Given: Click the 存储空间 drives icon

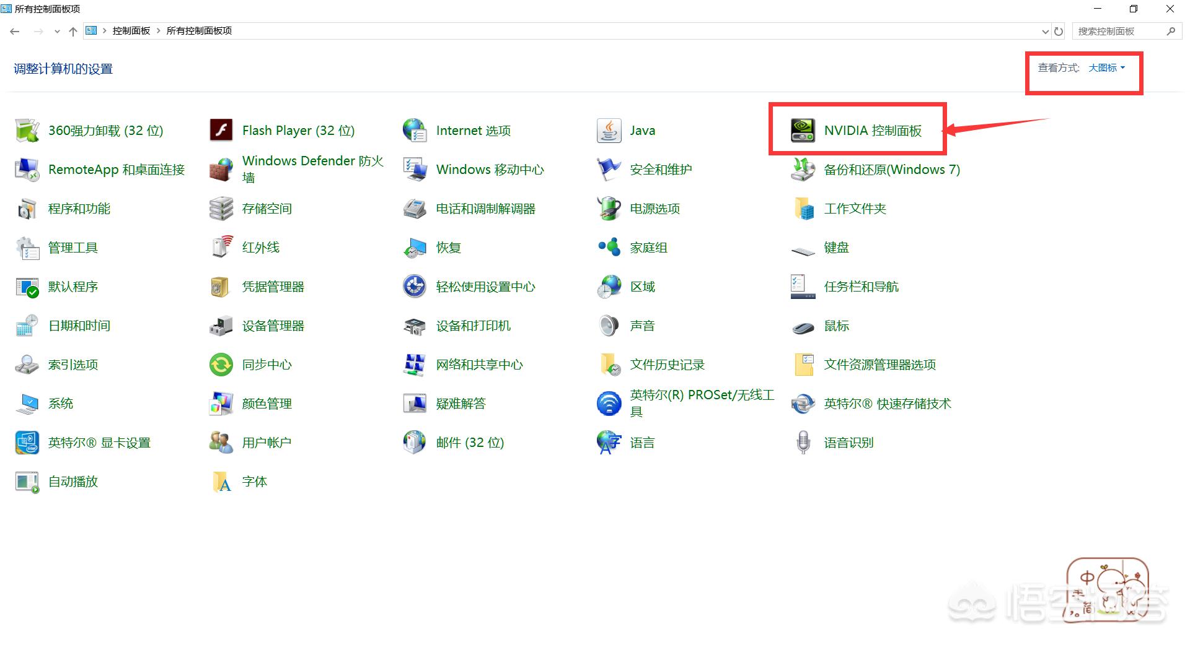Looking at the screenshot, I should click(221, 209).
